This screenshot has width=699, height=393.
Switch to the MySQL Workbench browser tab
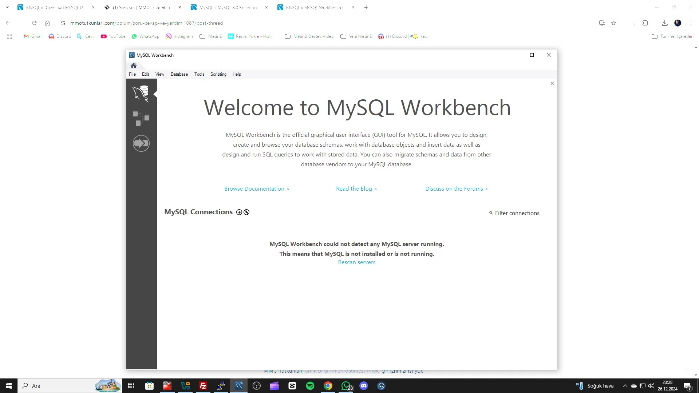coord(315,7)
